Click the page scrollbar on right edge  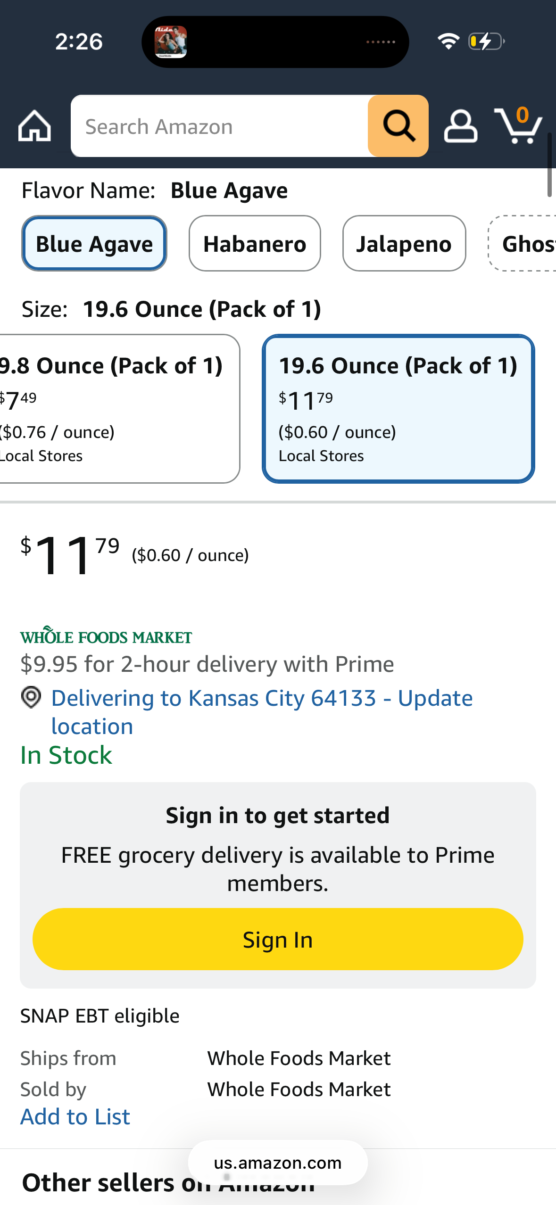(549, 165)
